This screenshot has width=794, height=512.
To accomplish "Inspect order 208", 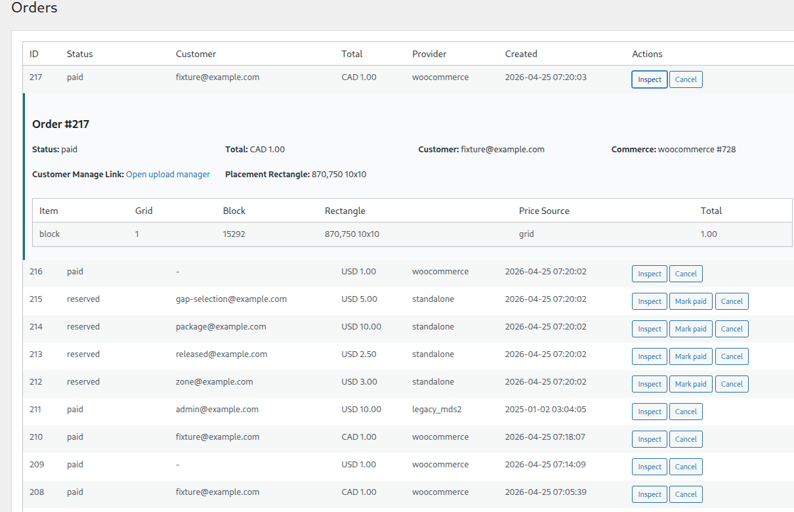I will [649, 494].
